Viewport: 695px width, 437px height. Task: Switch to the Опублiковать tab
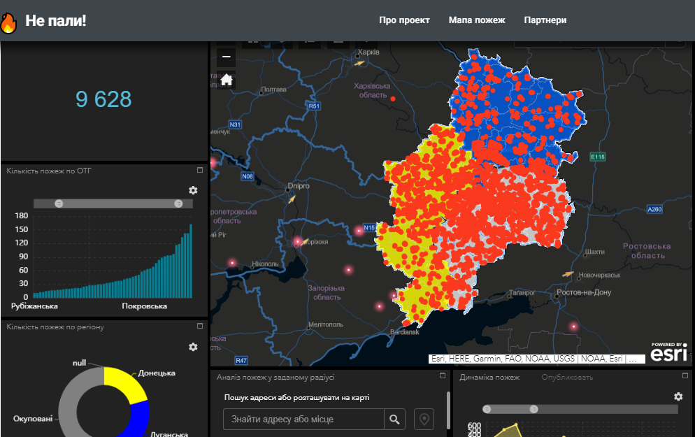(x=566, y=378)
